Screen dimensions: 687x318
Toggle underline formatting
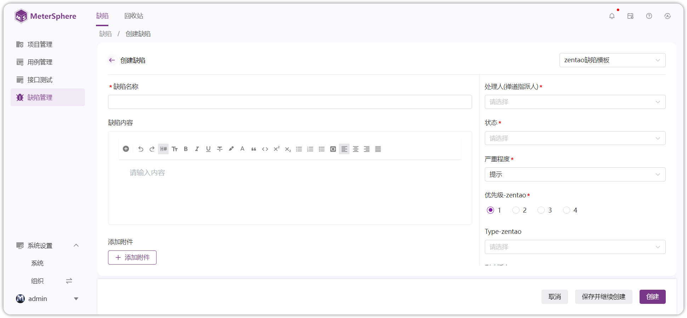click(208, 149)
